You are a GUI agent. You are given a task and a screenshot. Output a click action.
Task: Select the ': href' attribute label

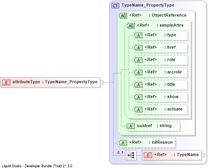170,47
